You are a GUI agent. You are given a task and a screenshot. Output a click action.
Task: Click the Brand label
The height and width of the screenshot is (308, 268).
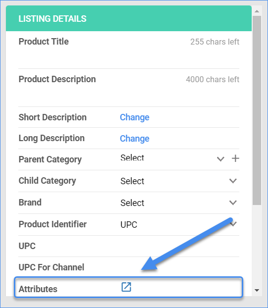[x=30, y=203]
